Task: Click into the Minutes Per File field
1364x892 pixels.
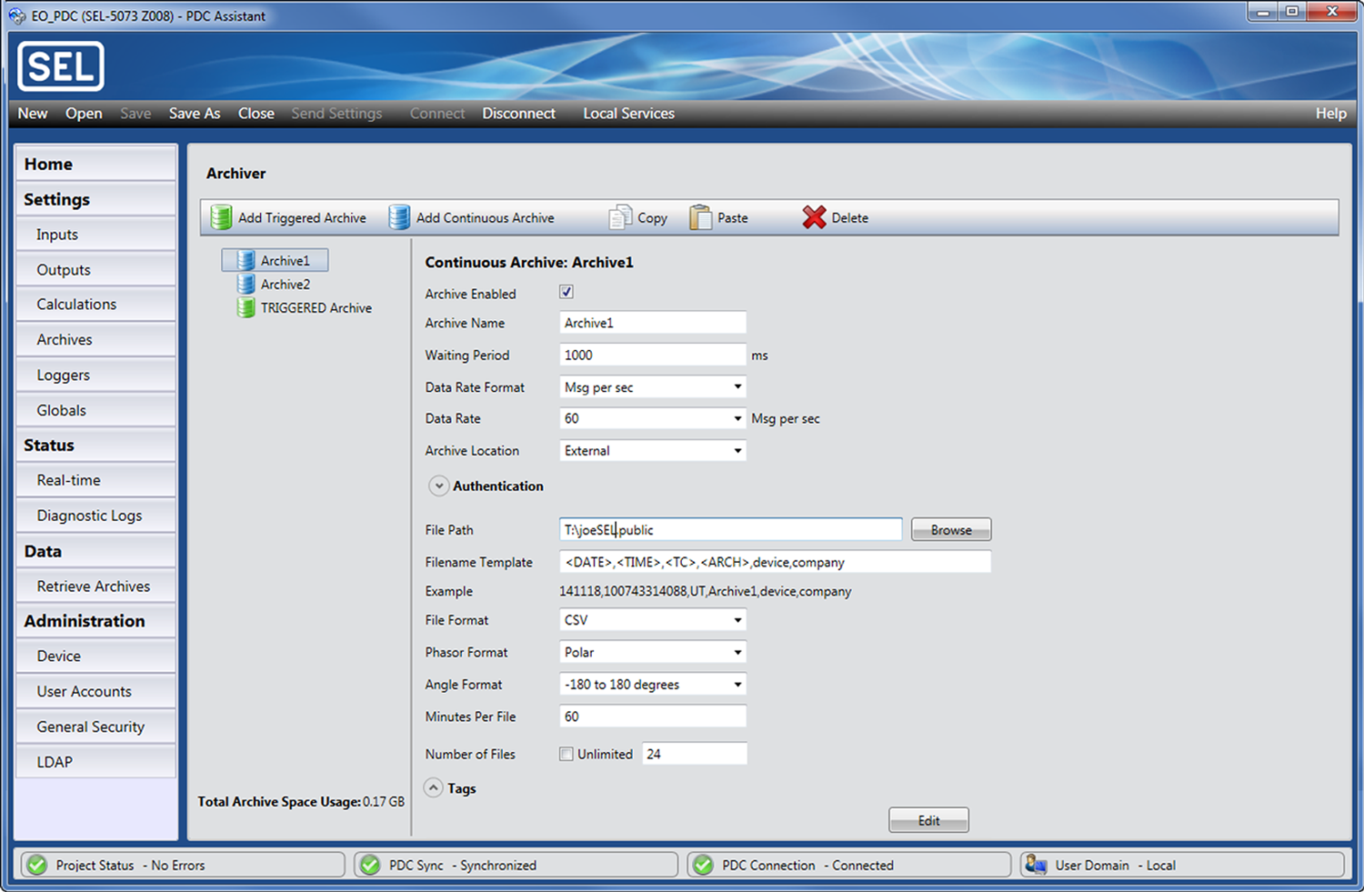Action: click(653, 717)
